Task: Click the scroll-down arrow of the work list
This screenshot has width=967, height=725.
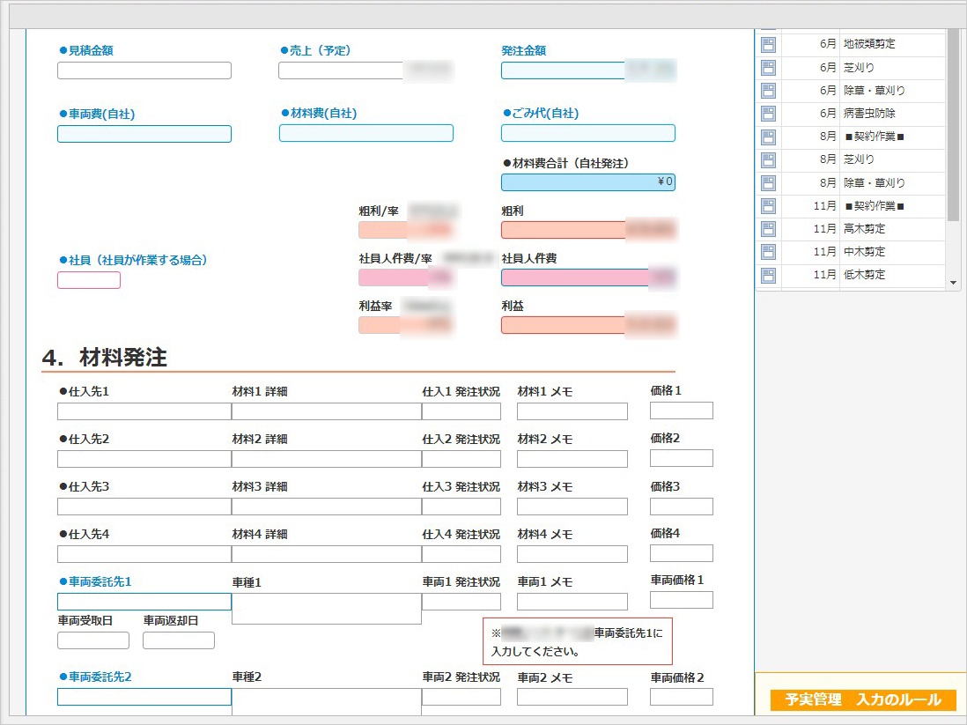Action: [953, 283]
